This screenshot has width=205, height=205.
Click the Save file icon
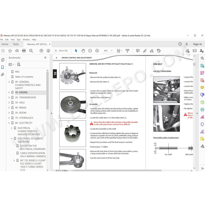(3, 51)
